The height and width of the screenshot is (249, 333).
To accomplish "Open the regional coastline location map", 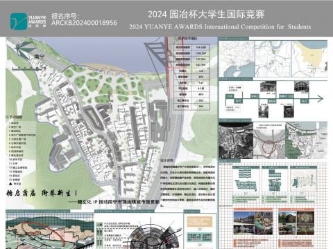I will [237, 59].
